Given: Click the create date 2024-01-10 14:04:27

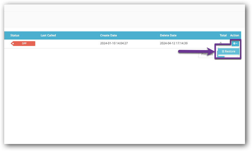Looking at the screenshot, I should [x=114, y=43].
